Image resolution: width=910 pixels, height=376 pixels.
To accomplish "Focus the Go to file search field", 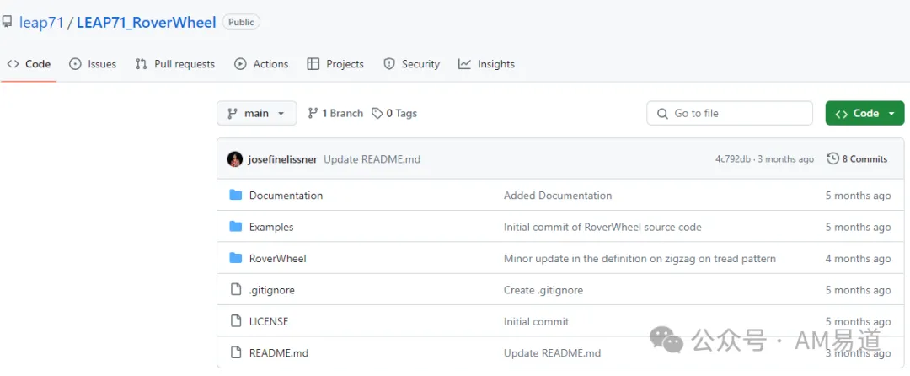I will [x=730, y=113].
